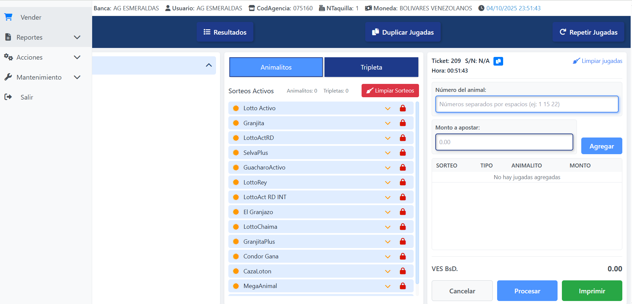
Task: Click the sun icon next to Lotto Activo
Action: pyautogui.click(x=236, y=108)
